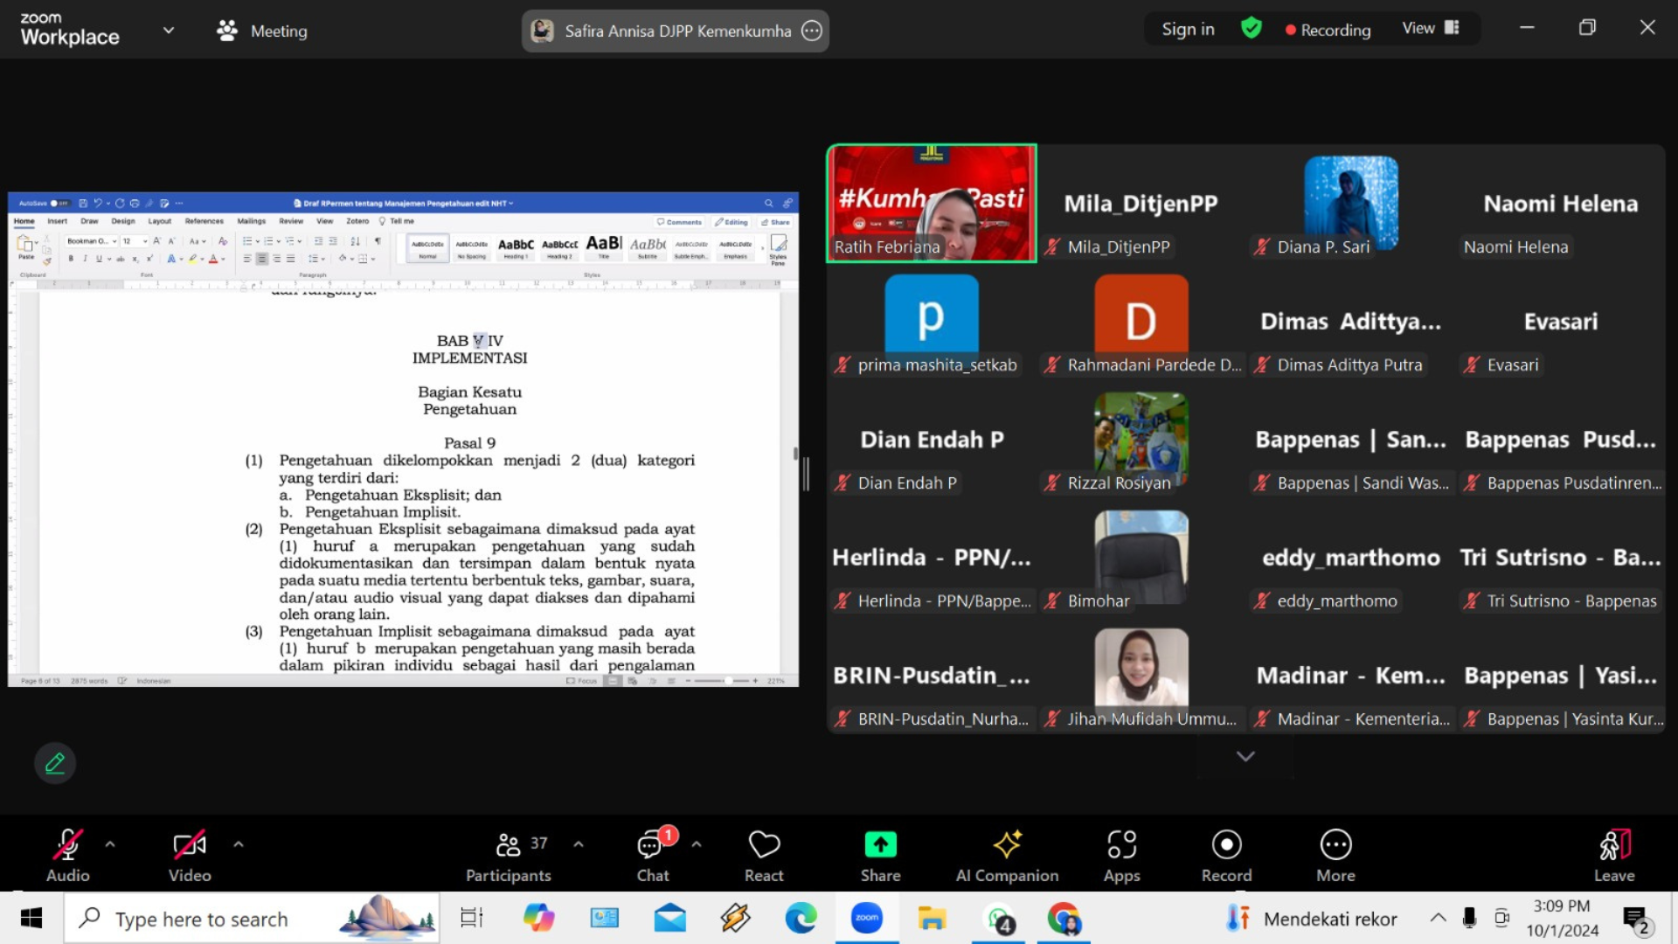Viewport: 1678px width, 944px height.
Task: Click Sign in
Action: tap(1188, 29)
